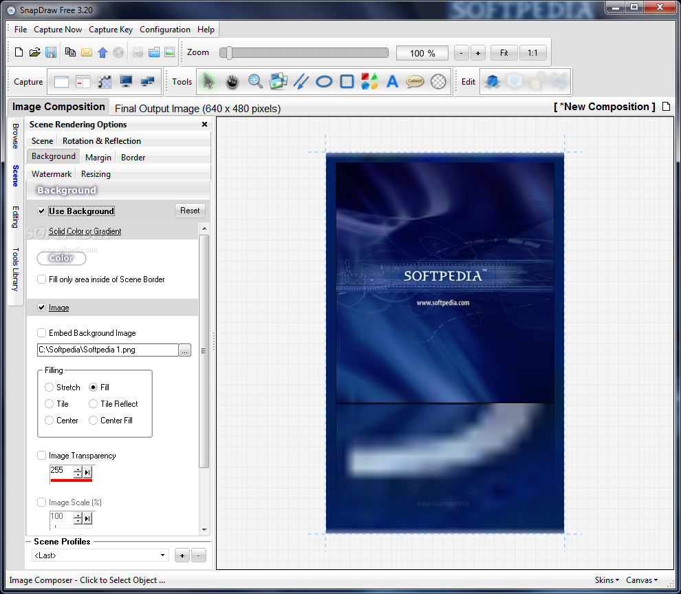Enable Fill only area inside Scene Border
Image resolution: width=681 pixels, height=594 pixels.
point(41,279)
